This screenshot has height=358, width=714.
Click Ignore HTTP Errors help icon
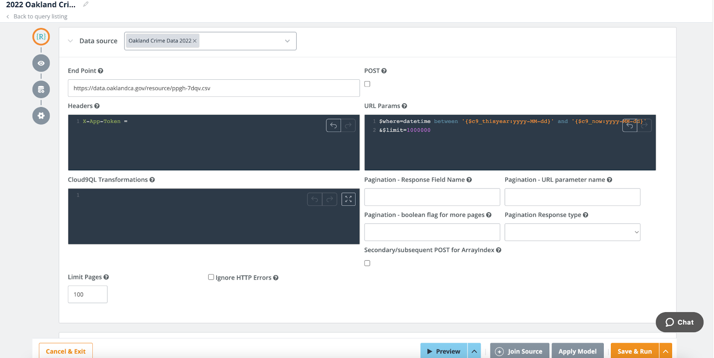(x=276, y=278)
